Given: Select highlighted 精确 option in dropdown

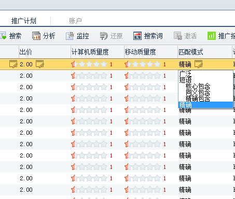Looking at the screenshot, I should [205, 105].
